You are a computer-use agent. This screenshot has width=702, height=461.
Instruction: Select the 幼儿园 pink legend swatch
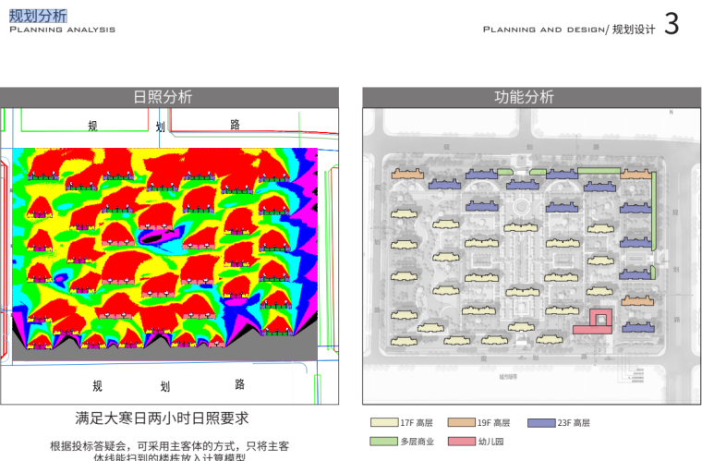[x=461, y=442]
